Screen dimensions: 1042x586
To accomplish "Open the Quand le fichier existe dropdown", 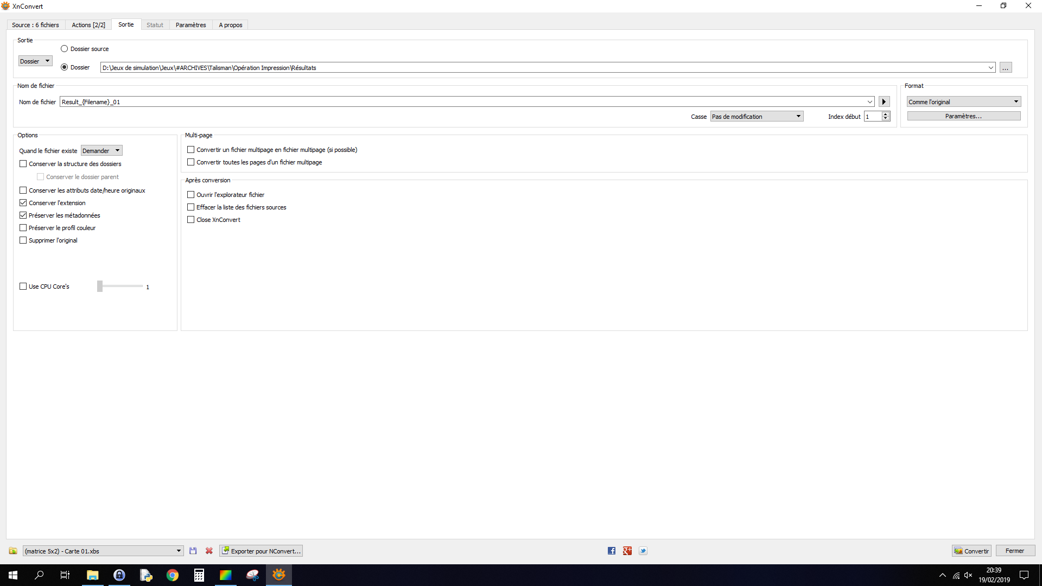I will (101, 150).
